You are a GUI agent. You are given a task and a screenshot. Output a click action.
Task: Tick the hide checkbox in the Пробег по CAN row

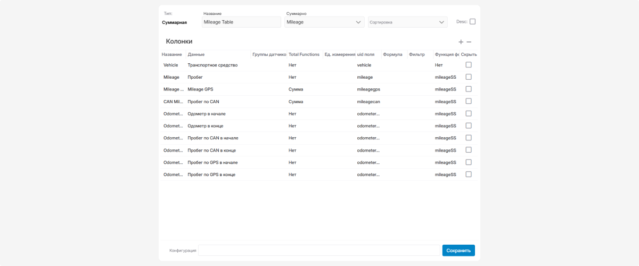(469, 102)
